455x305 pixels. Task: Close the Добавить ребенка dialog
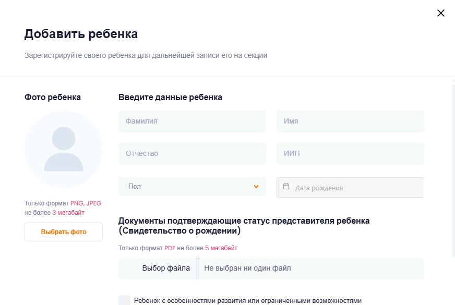441,13
